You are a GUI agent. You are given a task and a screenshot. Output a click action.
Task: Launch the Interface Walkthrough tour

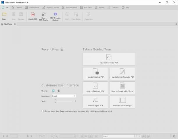point(122,102)
